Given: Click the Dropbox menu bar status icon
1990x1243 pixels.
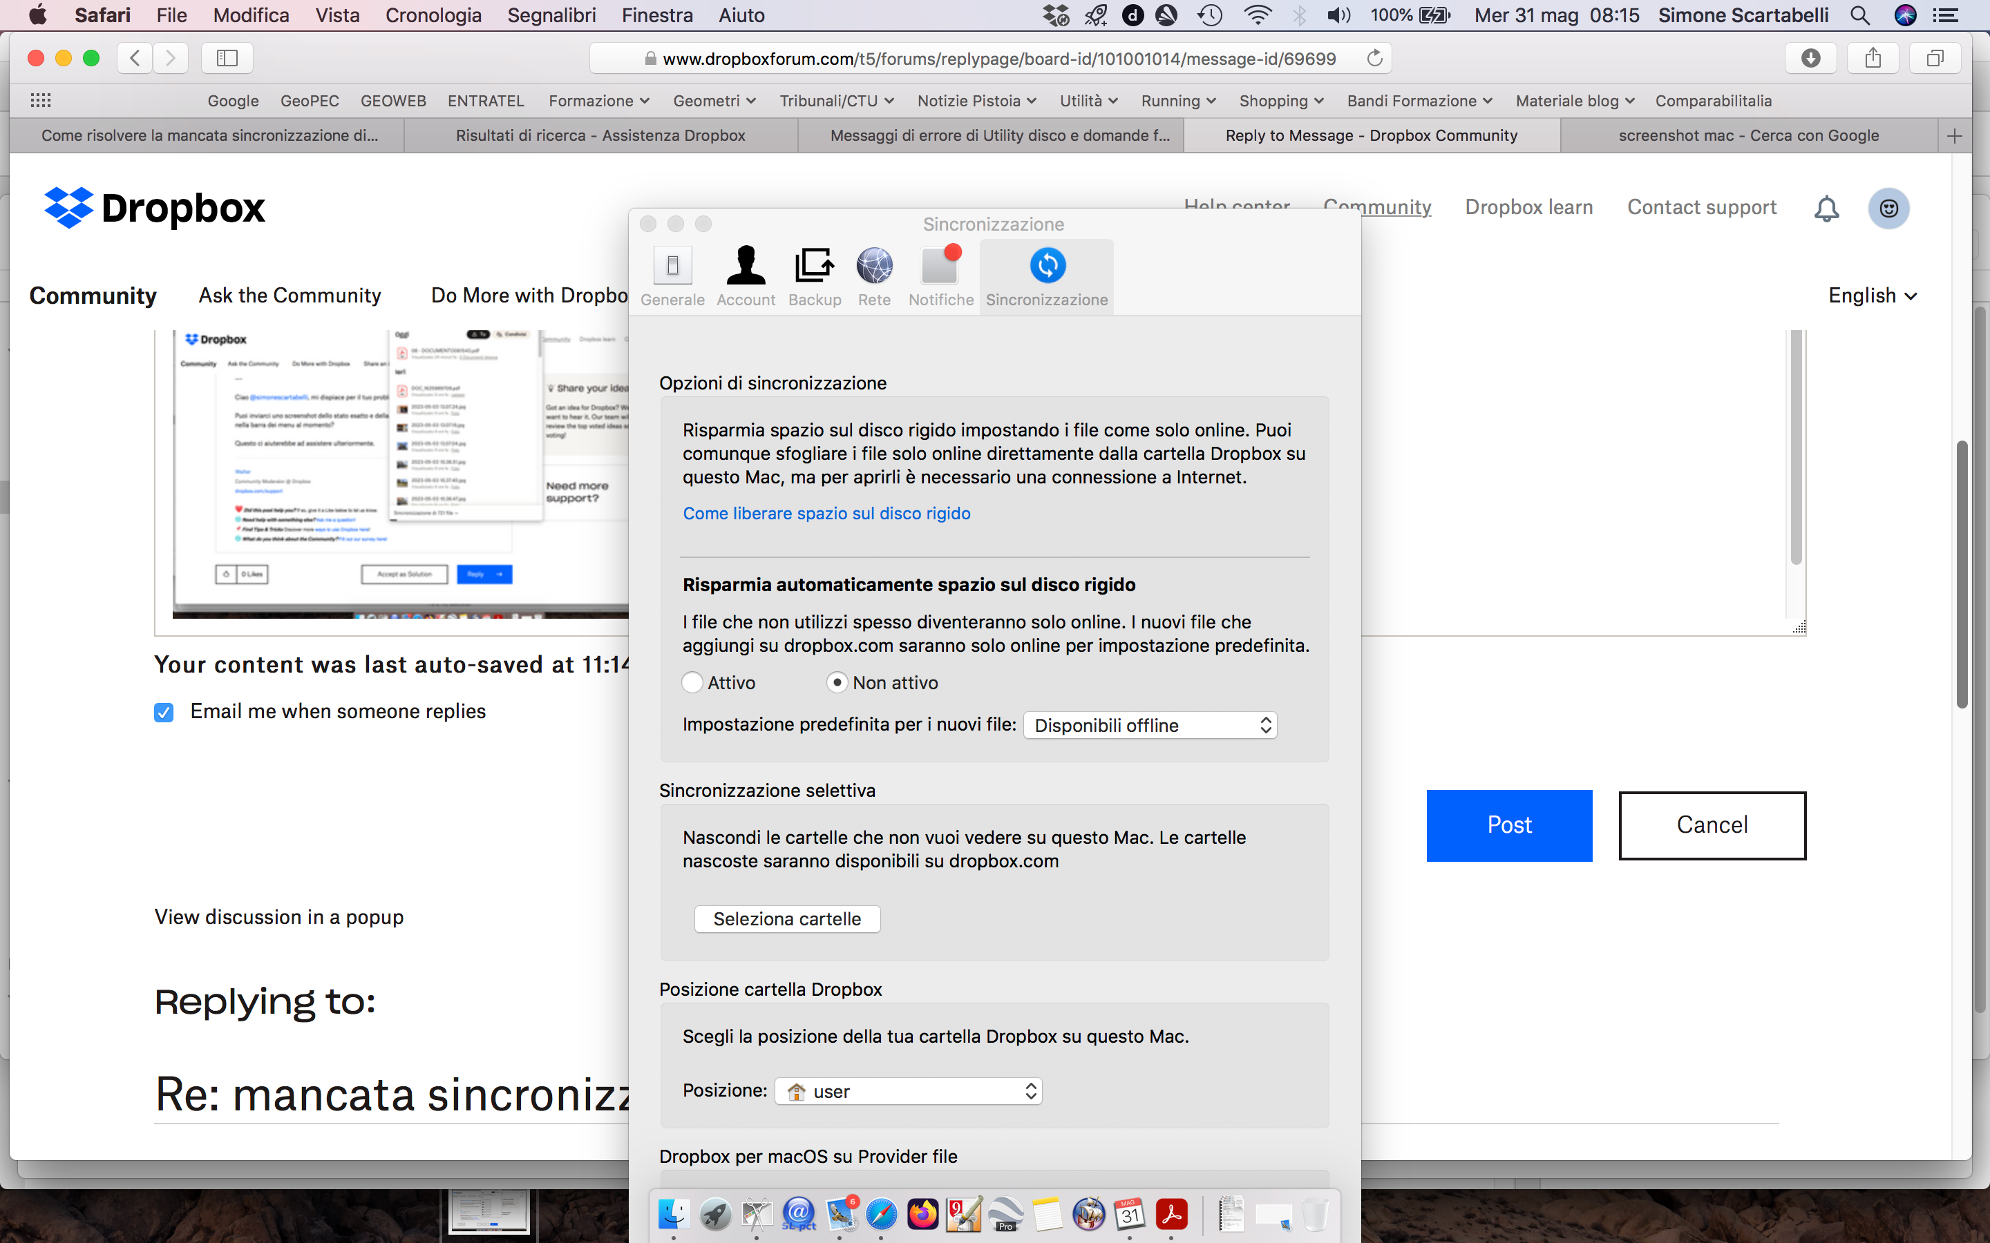Looking at the screenshot, I should [x=1056, y=15].
